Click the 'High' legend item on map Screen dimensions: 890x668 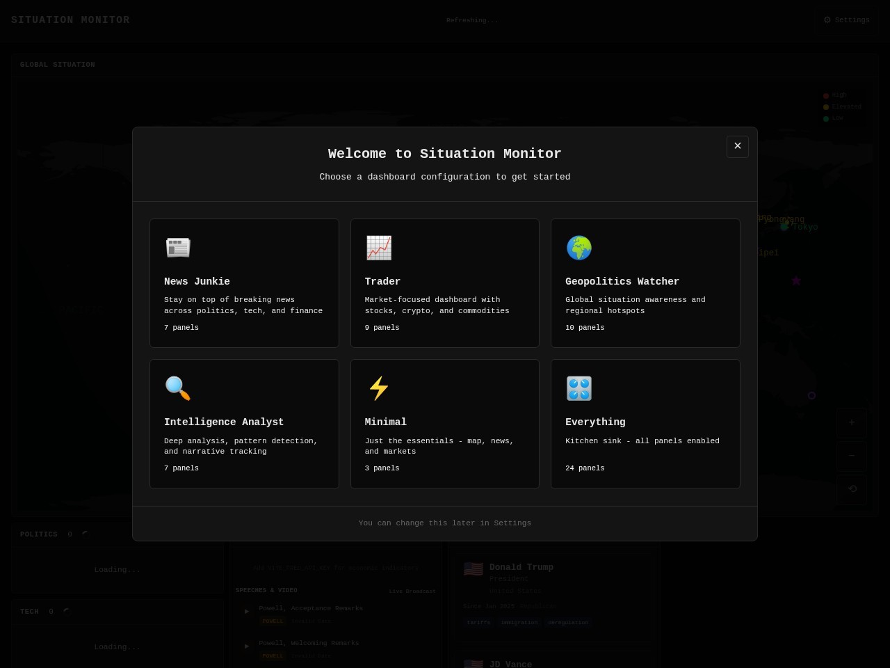tap(835, 95)
